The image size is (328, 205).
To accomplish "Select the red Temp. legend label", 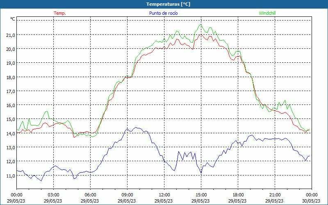I will (x=60, y=13).
